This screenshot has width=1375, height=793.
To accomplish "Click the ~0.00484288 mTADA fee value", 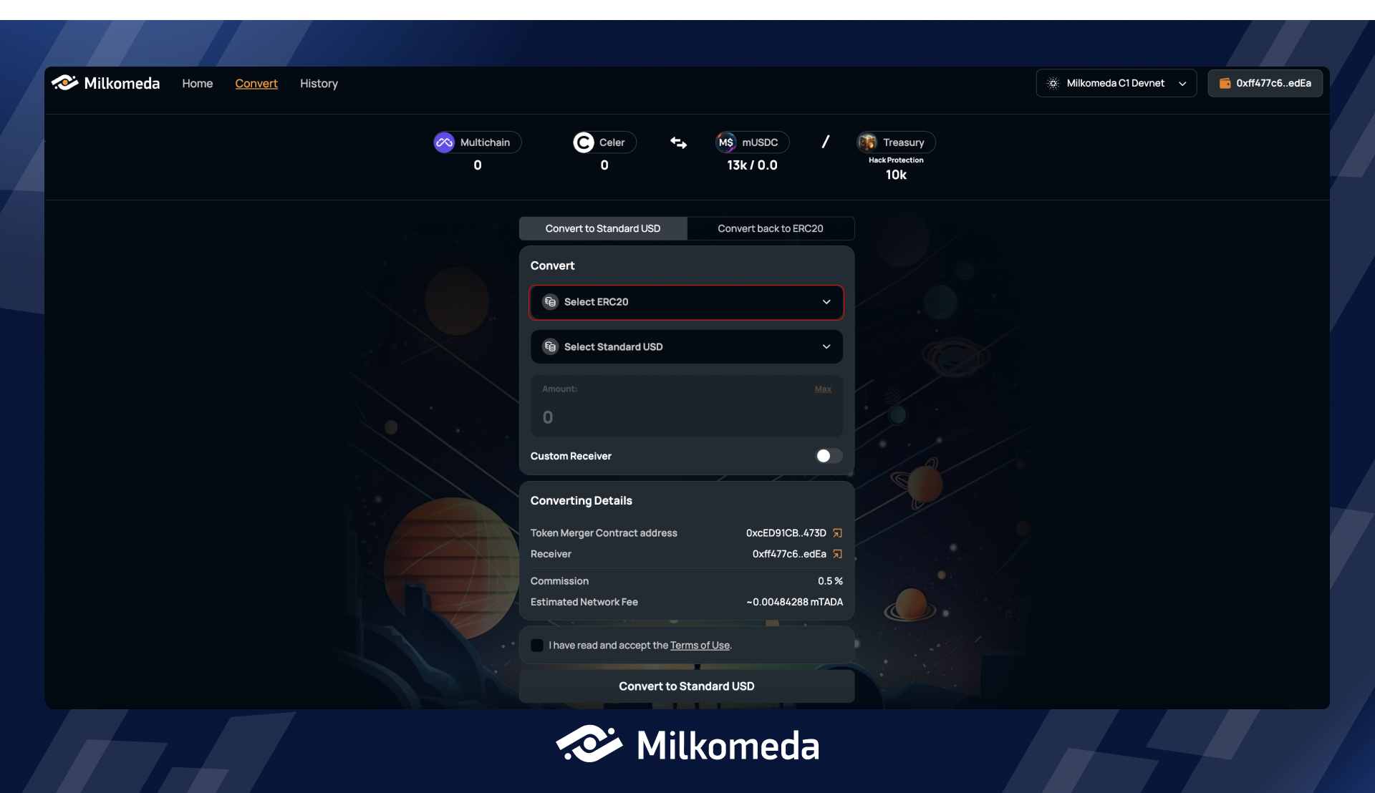I will (794, 602).
